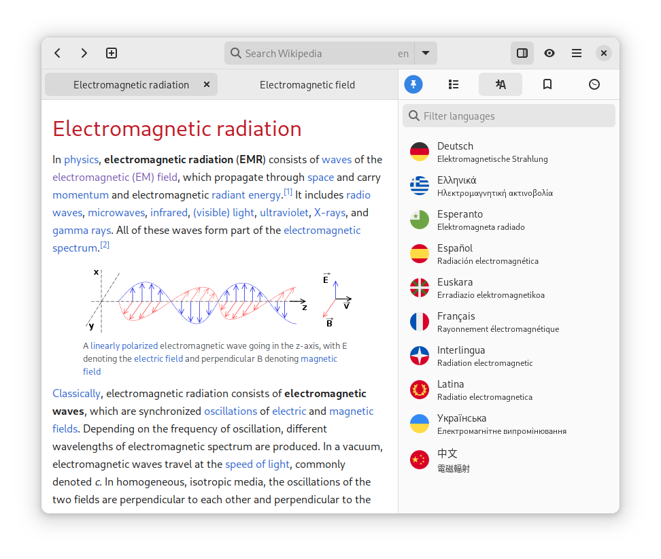This screenshot has height=559, width=661.
Task: Open the history panel
Action: pyautogui.click(x=594, y=84)
